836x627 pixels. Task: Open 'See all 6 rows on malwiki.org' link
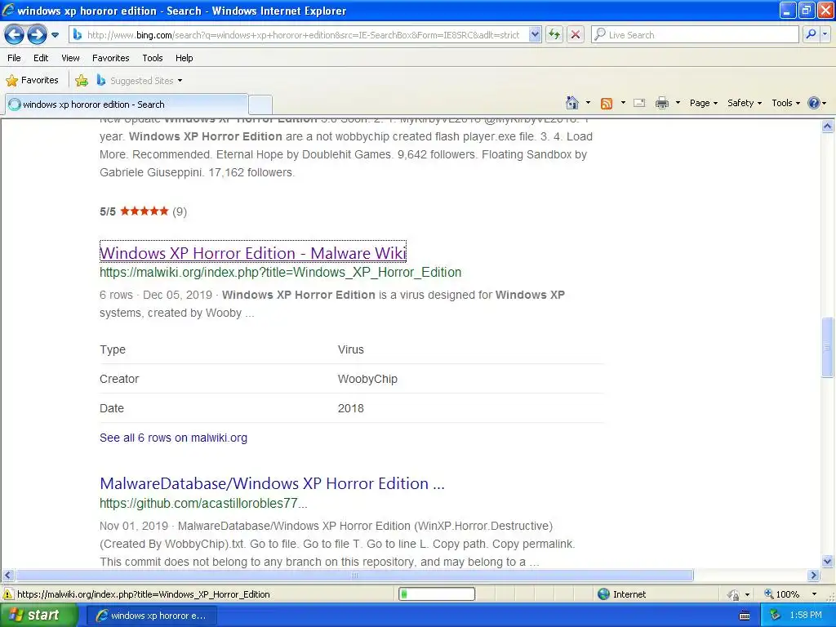(173, 438)
